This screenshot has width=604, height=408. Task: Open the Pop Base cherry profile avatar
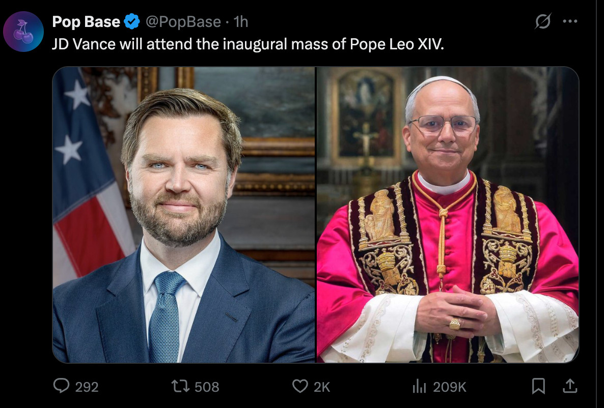(x=23, y=32)
